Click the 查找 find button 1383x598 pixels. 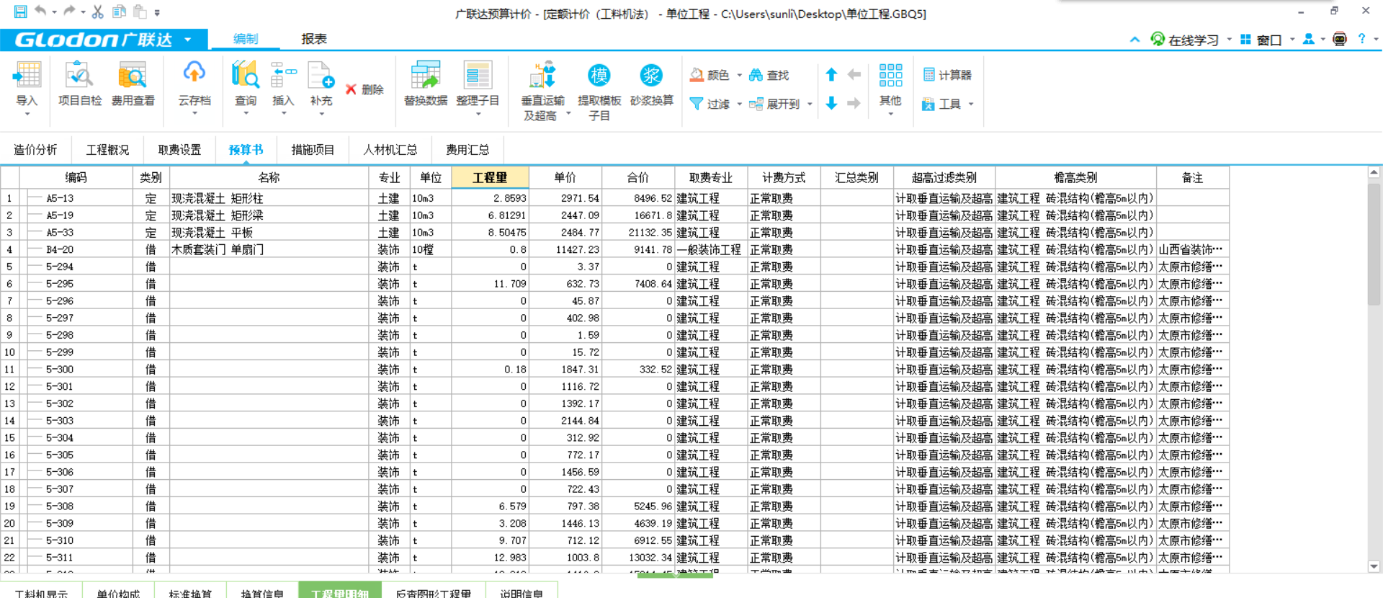pyautogui.click(x=769, y=75)
